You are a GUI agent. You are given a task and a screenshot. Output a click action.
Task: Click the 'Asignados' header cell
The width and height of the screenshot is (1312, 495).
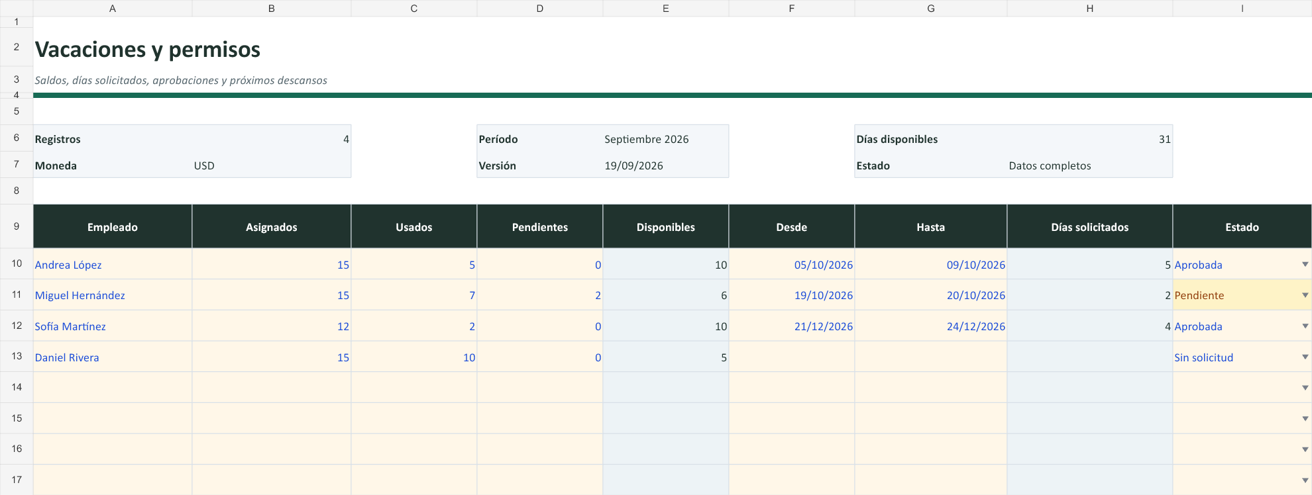272,226
